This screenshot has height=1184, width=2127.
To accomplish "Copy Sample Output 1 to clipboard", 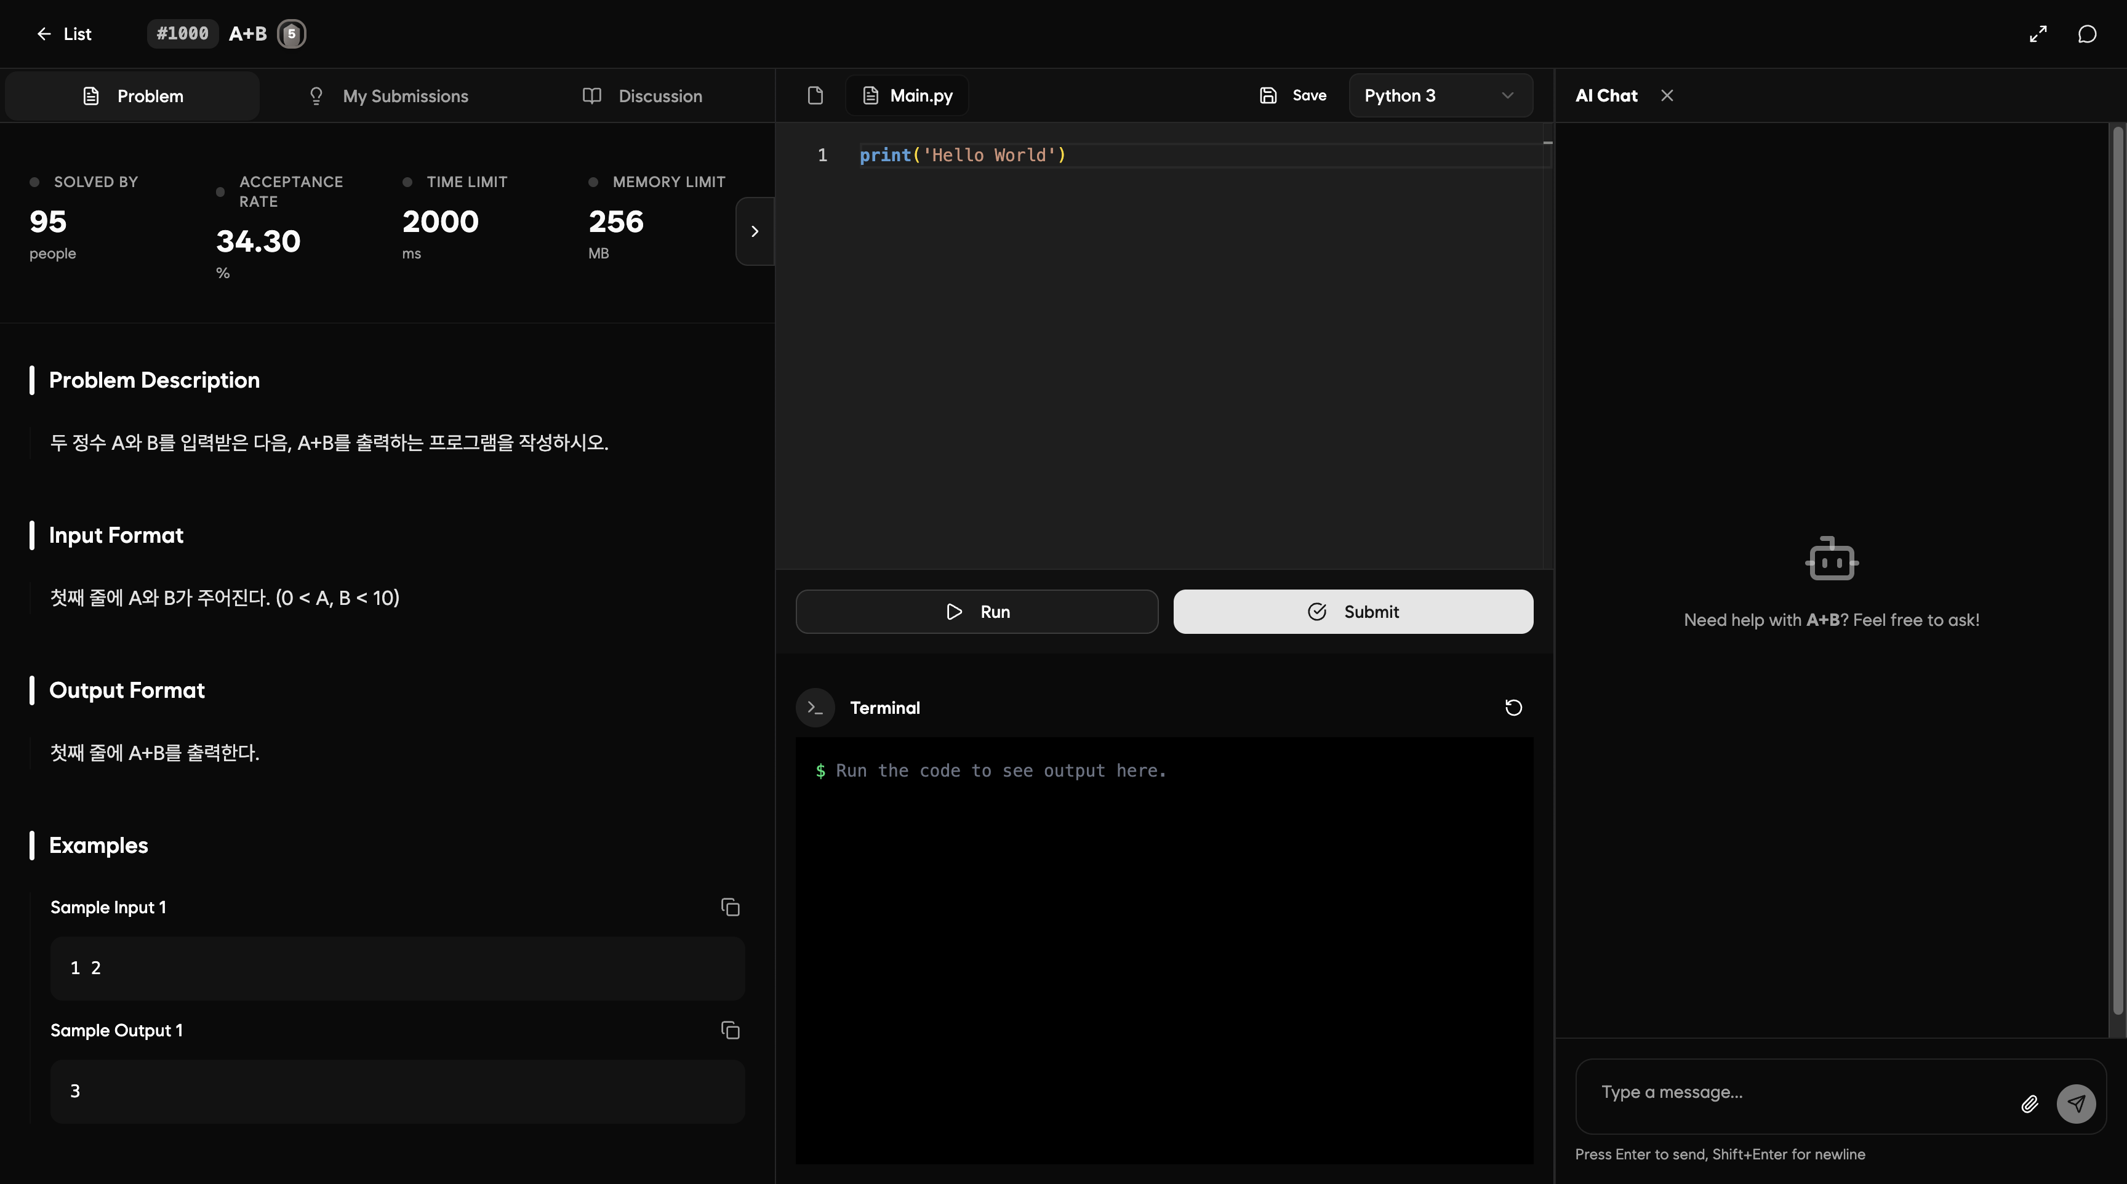I will pos(730,1030).
